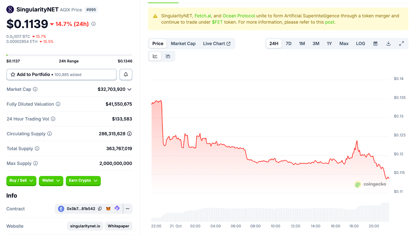Viewport: 415px width, 235px height.
Task: Switch to the Market Cap tab
Action: click(x=183, y=43)
